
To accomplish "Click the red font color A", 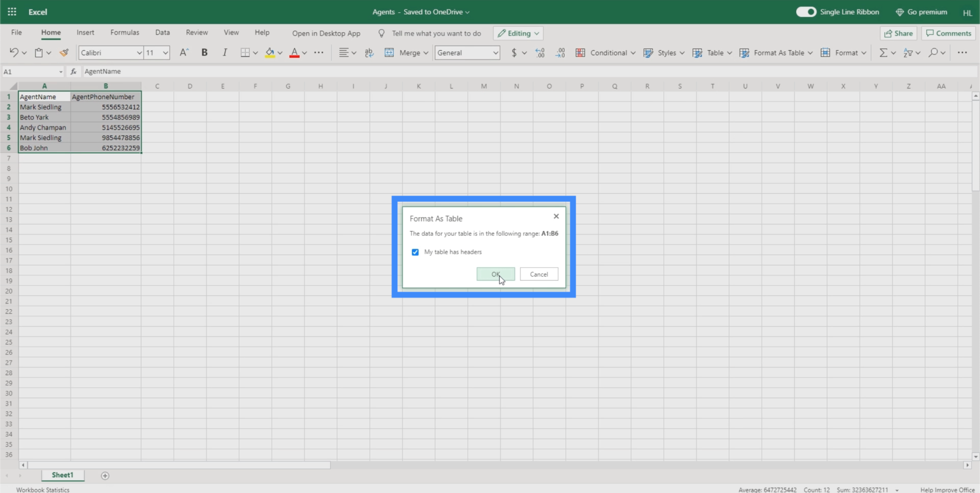I will [295, 53].
